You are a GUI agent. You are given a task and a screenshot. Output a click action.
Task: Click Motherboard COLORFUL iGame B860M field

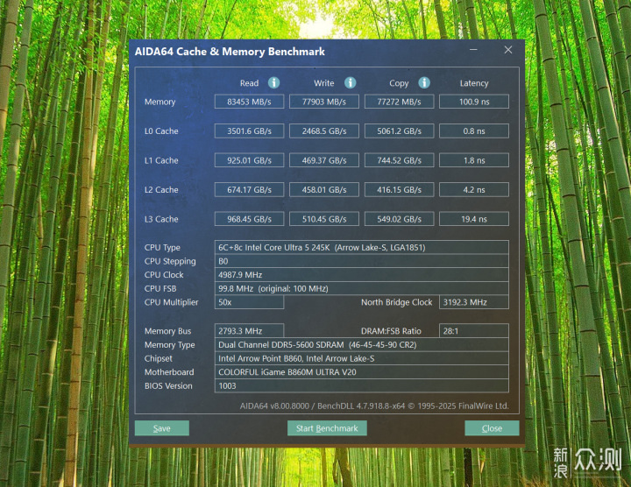pos(361,372)
